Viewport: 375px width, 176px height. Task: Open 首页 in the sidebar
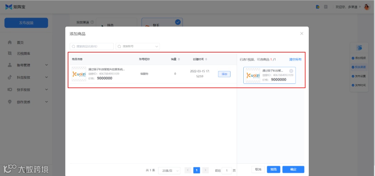pyautogui.click(x=20, y=43)
